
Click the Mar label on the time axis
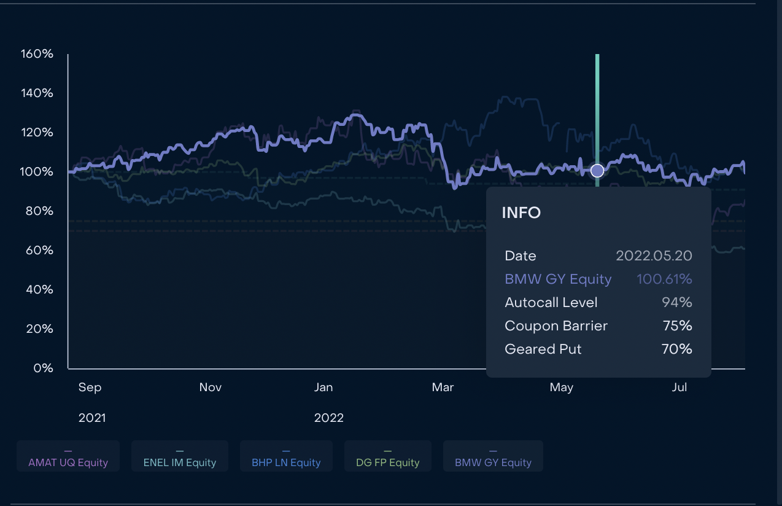click(x=443, y=387)
